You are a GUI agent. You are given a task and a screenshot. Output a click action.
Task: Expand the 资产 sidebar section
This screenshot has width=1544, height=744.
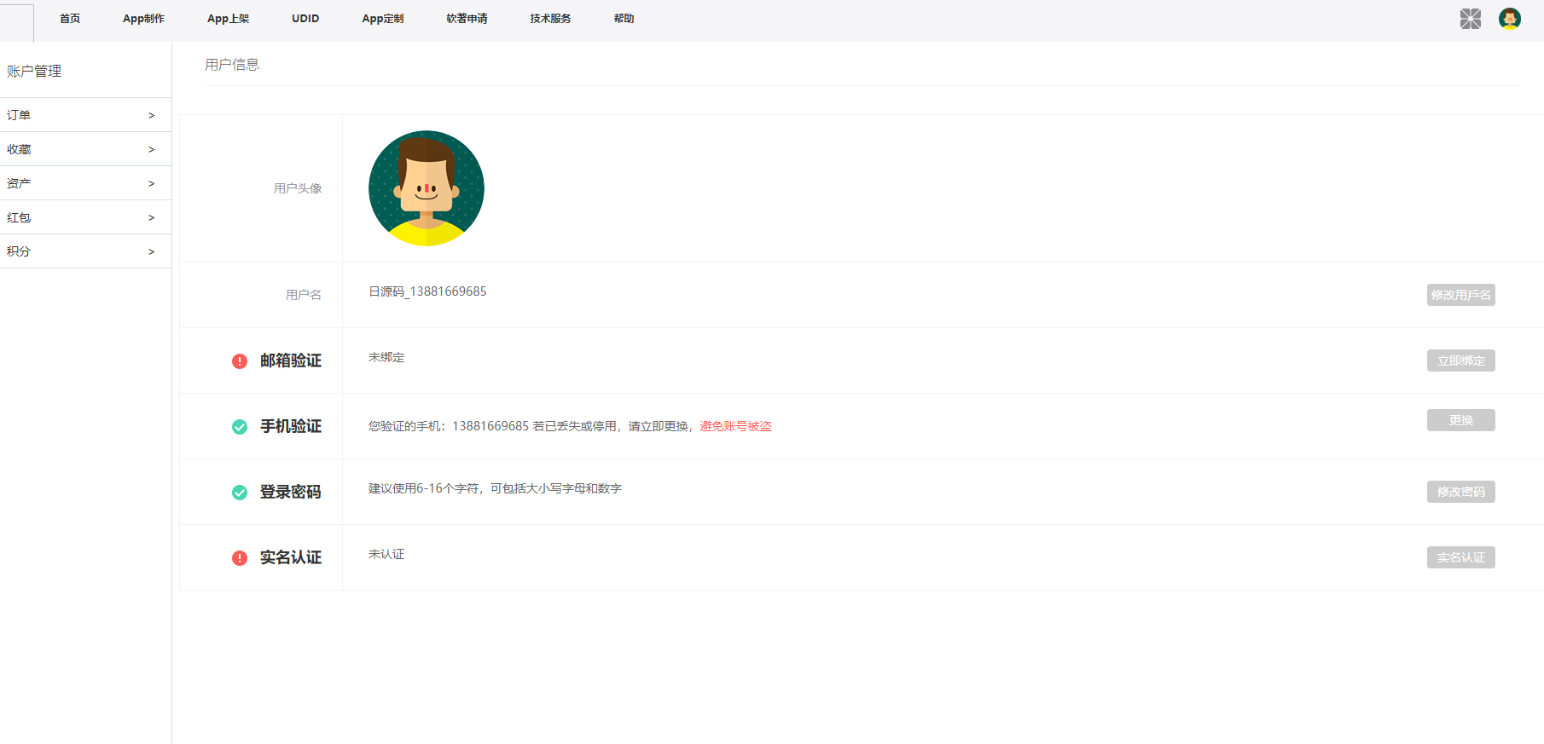point(85,183)
